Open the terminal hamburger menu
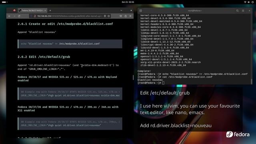Screen dimensions: 256x144 click(x=243, y=11)
